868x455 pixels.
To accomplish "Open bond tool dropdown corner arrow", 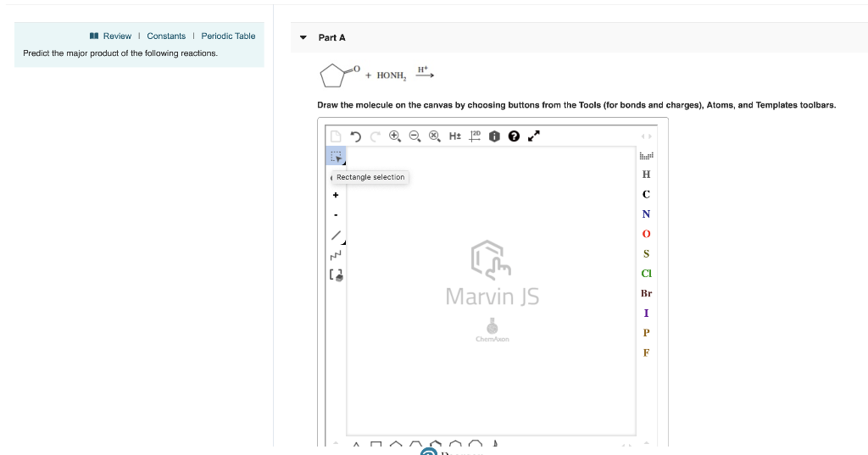I will pyautogui.click(x=344, y=242).
